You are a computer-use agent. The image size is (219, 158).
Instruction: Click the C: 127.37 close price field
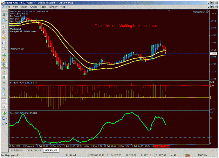161,155
